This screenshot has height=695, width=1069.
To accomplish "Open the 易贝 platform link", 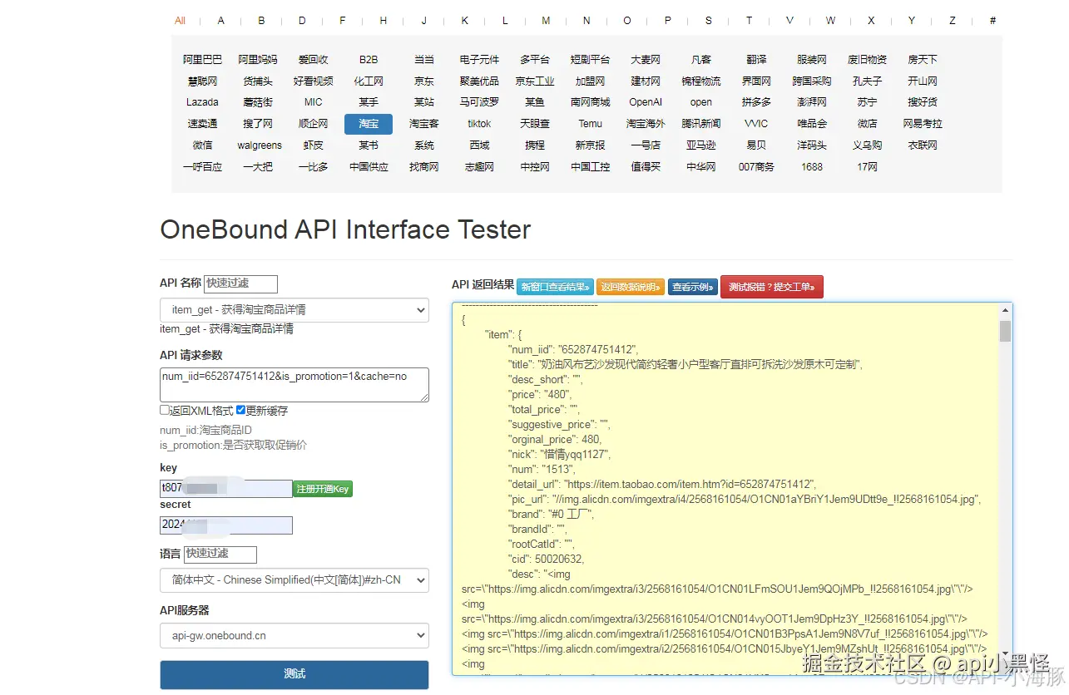I will 756,145.
